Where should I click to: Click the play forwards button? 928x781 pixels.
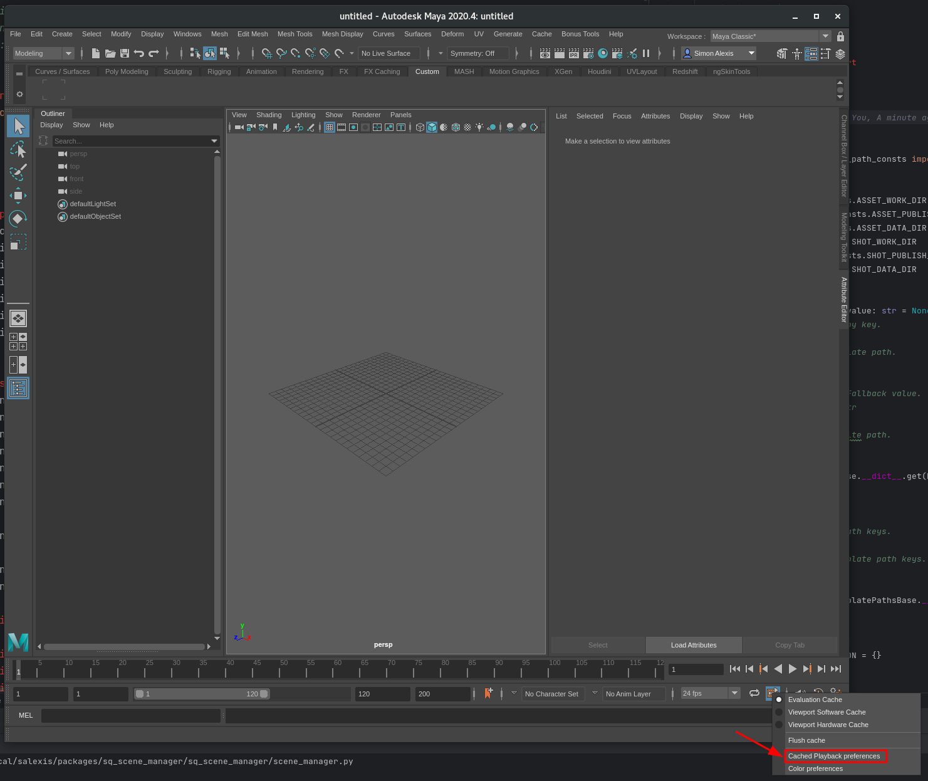click(x=793, y=669)
